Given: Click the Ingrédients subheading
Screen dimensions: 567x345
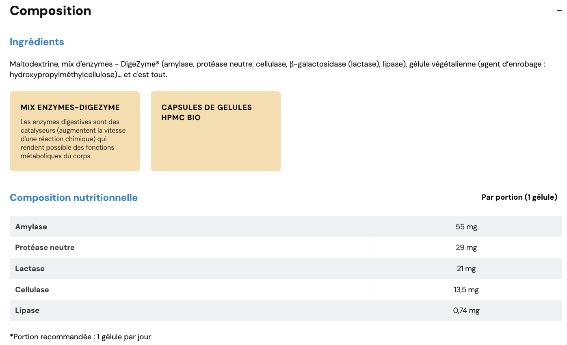Looking at the screenshot, I should tap(37, 42).
